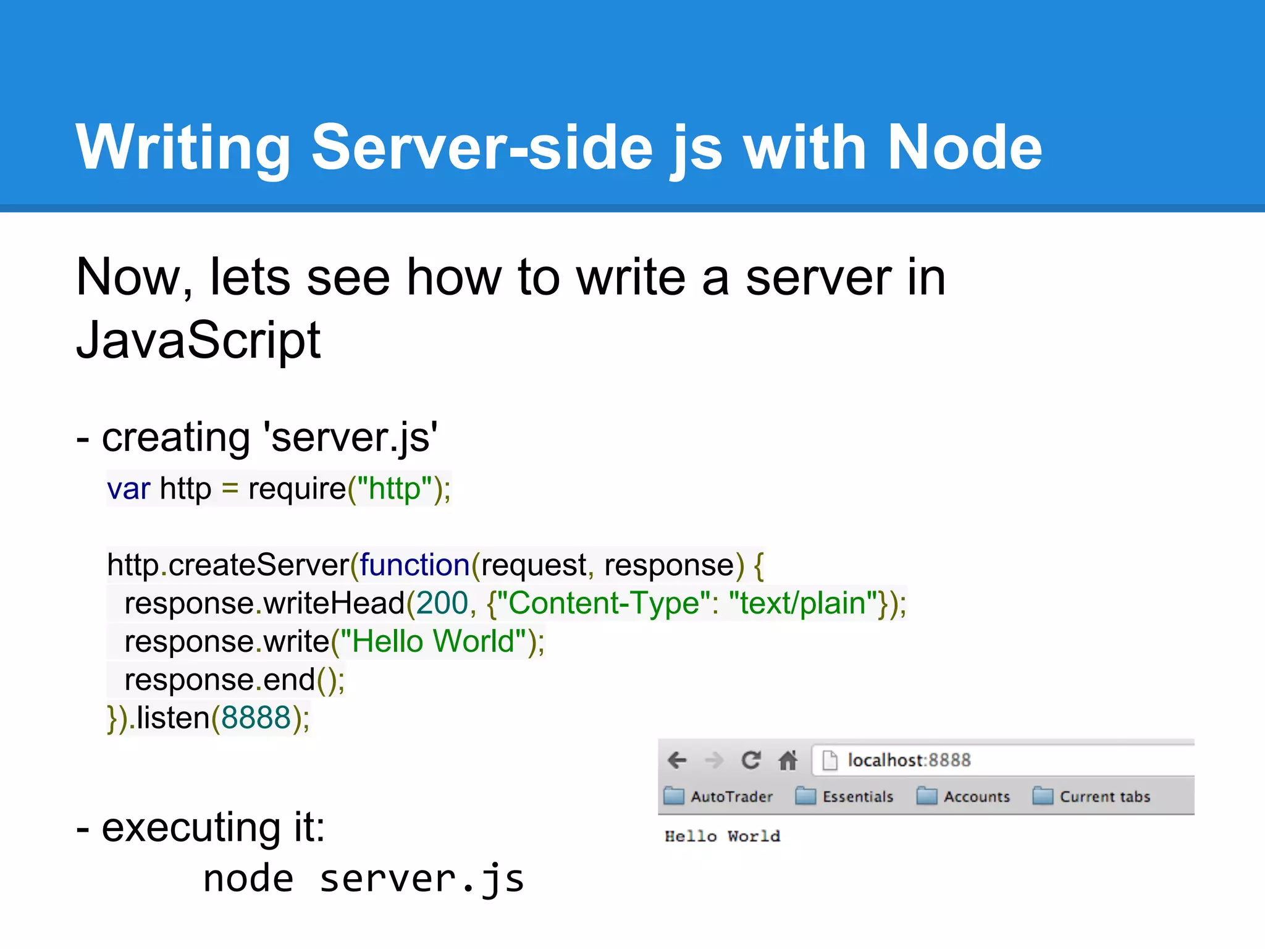1265x949 pixels.
Task: Click the browser back arrow button
Action: point(678,760)
